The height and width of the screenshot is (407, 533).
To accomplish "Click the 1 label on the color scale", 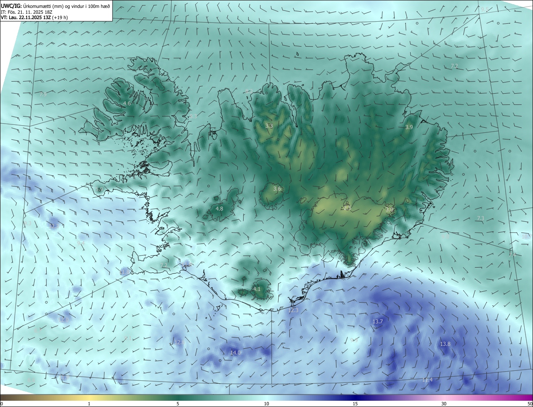I will 89,404.
